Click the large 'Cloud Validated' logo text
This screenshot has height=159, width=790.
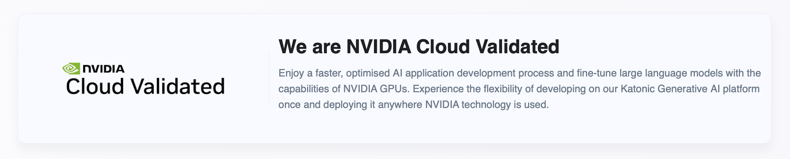(x=145, y=87)
